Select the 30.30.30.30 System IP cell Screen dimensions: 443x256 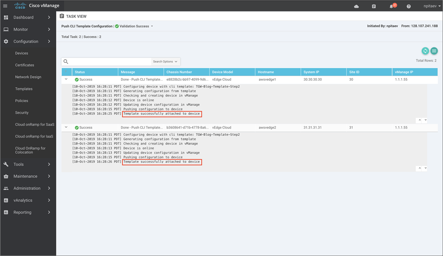tap(312, 80)
